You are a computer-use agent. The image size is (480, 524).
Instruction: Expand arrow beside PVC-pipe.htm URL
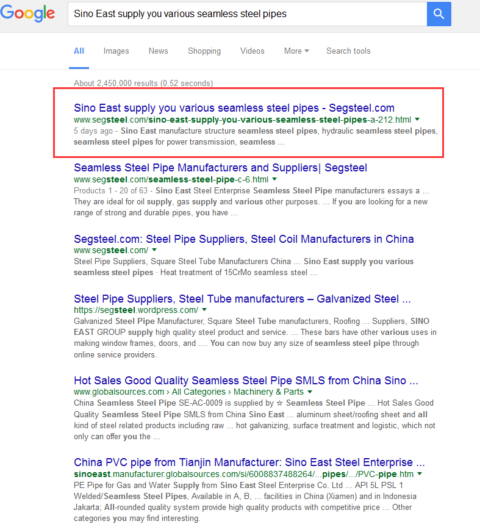pos(420,474)
